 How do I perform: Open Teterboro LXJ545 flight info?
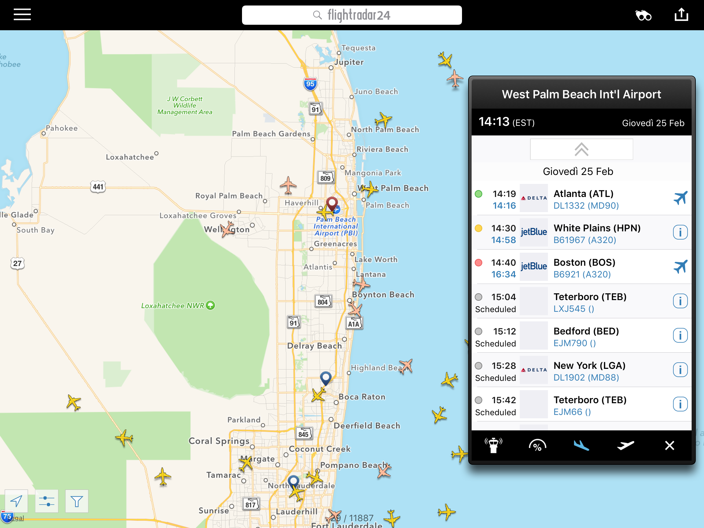(x=680, y=301)
